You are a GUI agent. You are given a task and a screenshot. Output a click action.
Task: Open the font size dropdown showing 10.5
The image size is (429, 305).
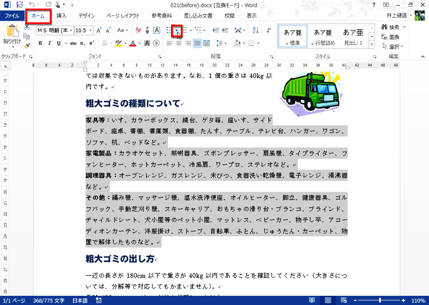click(90, 30)
